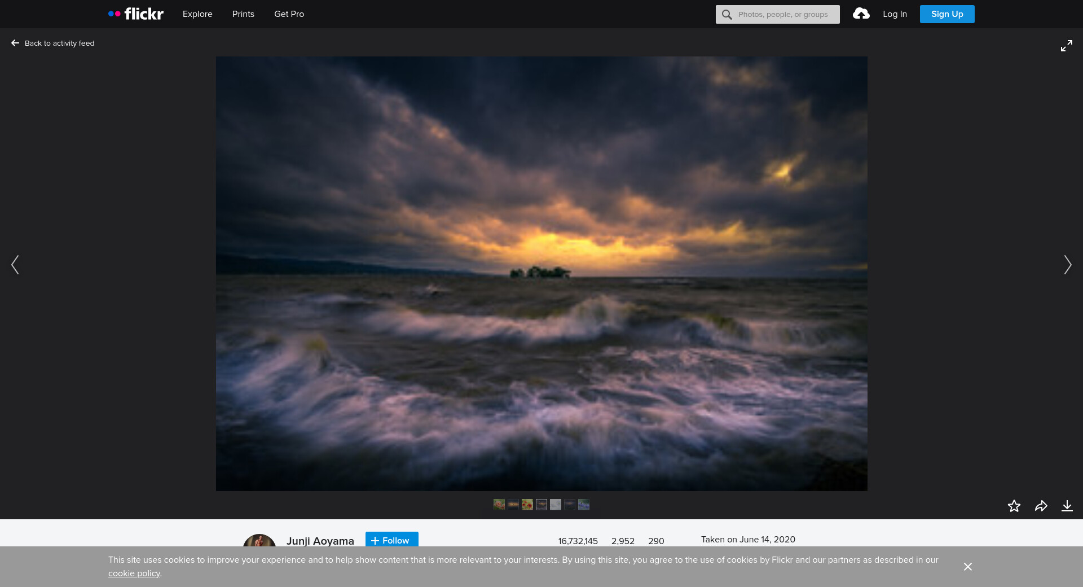Expand photo to fullscreen view
This screenshot has height=587, width=1083.
pos(1066,46)
